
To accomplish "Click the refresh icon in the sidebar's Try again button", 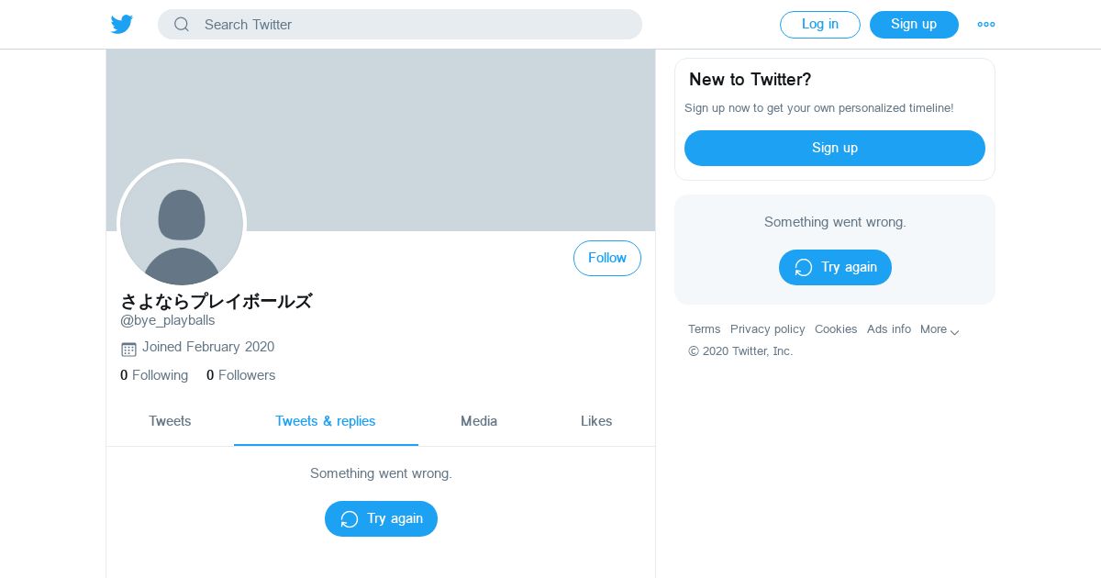I will point(804,268).
